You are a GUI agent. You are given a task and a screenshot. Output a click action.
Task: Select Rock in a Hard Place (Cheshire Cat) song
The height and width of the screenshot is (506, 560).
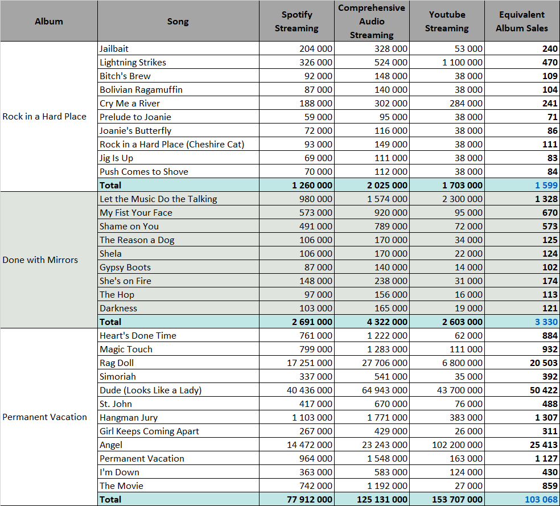tap(178, 144)
